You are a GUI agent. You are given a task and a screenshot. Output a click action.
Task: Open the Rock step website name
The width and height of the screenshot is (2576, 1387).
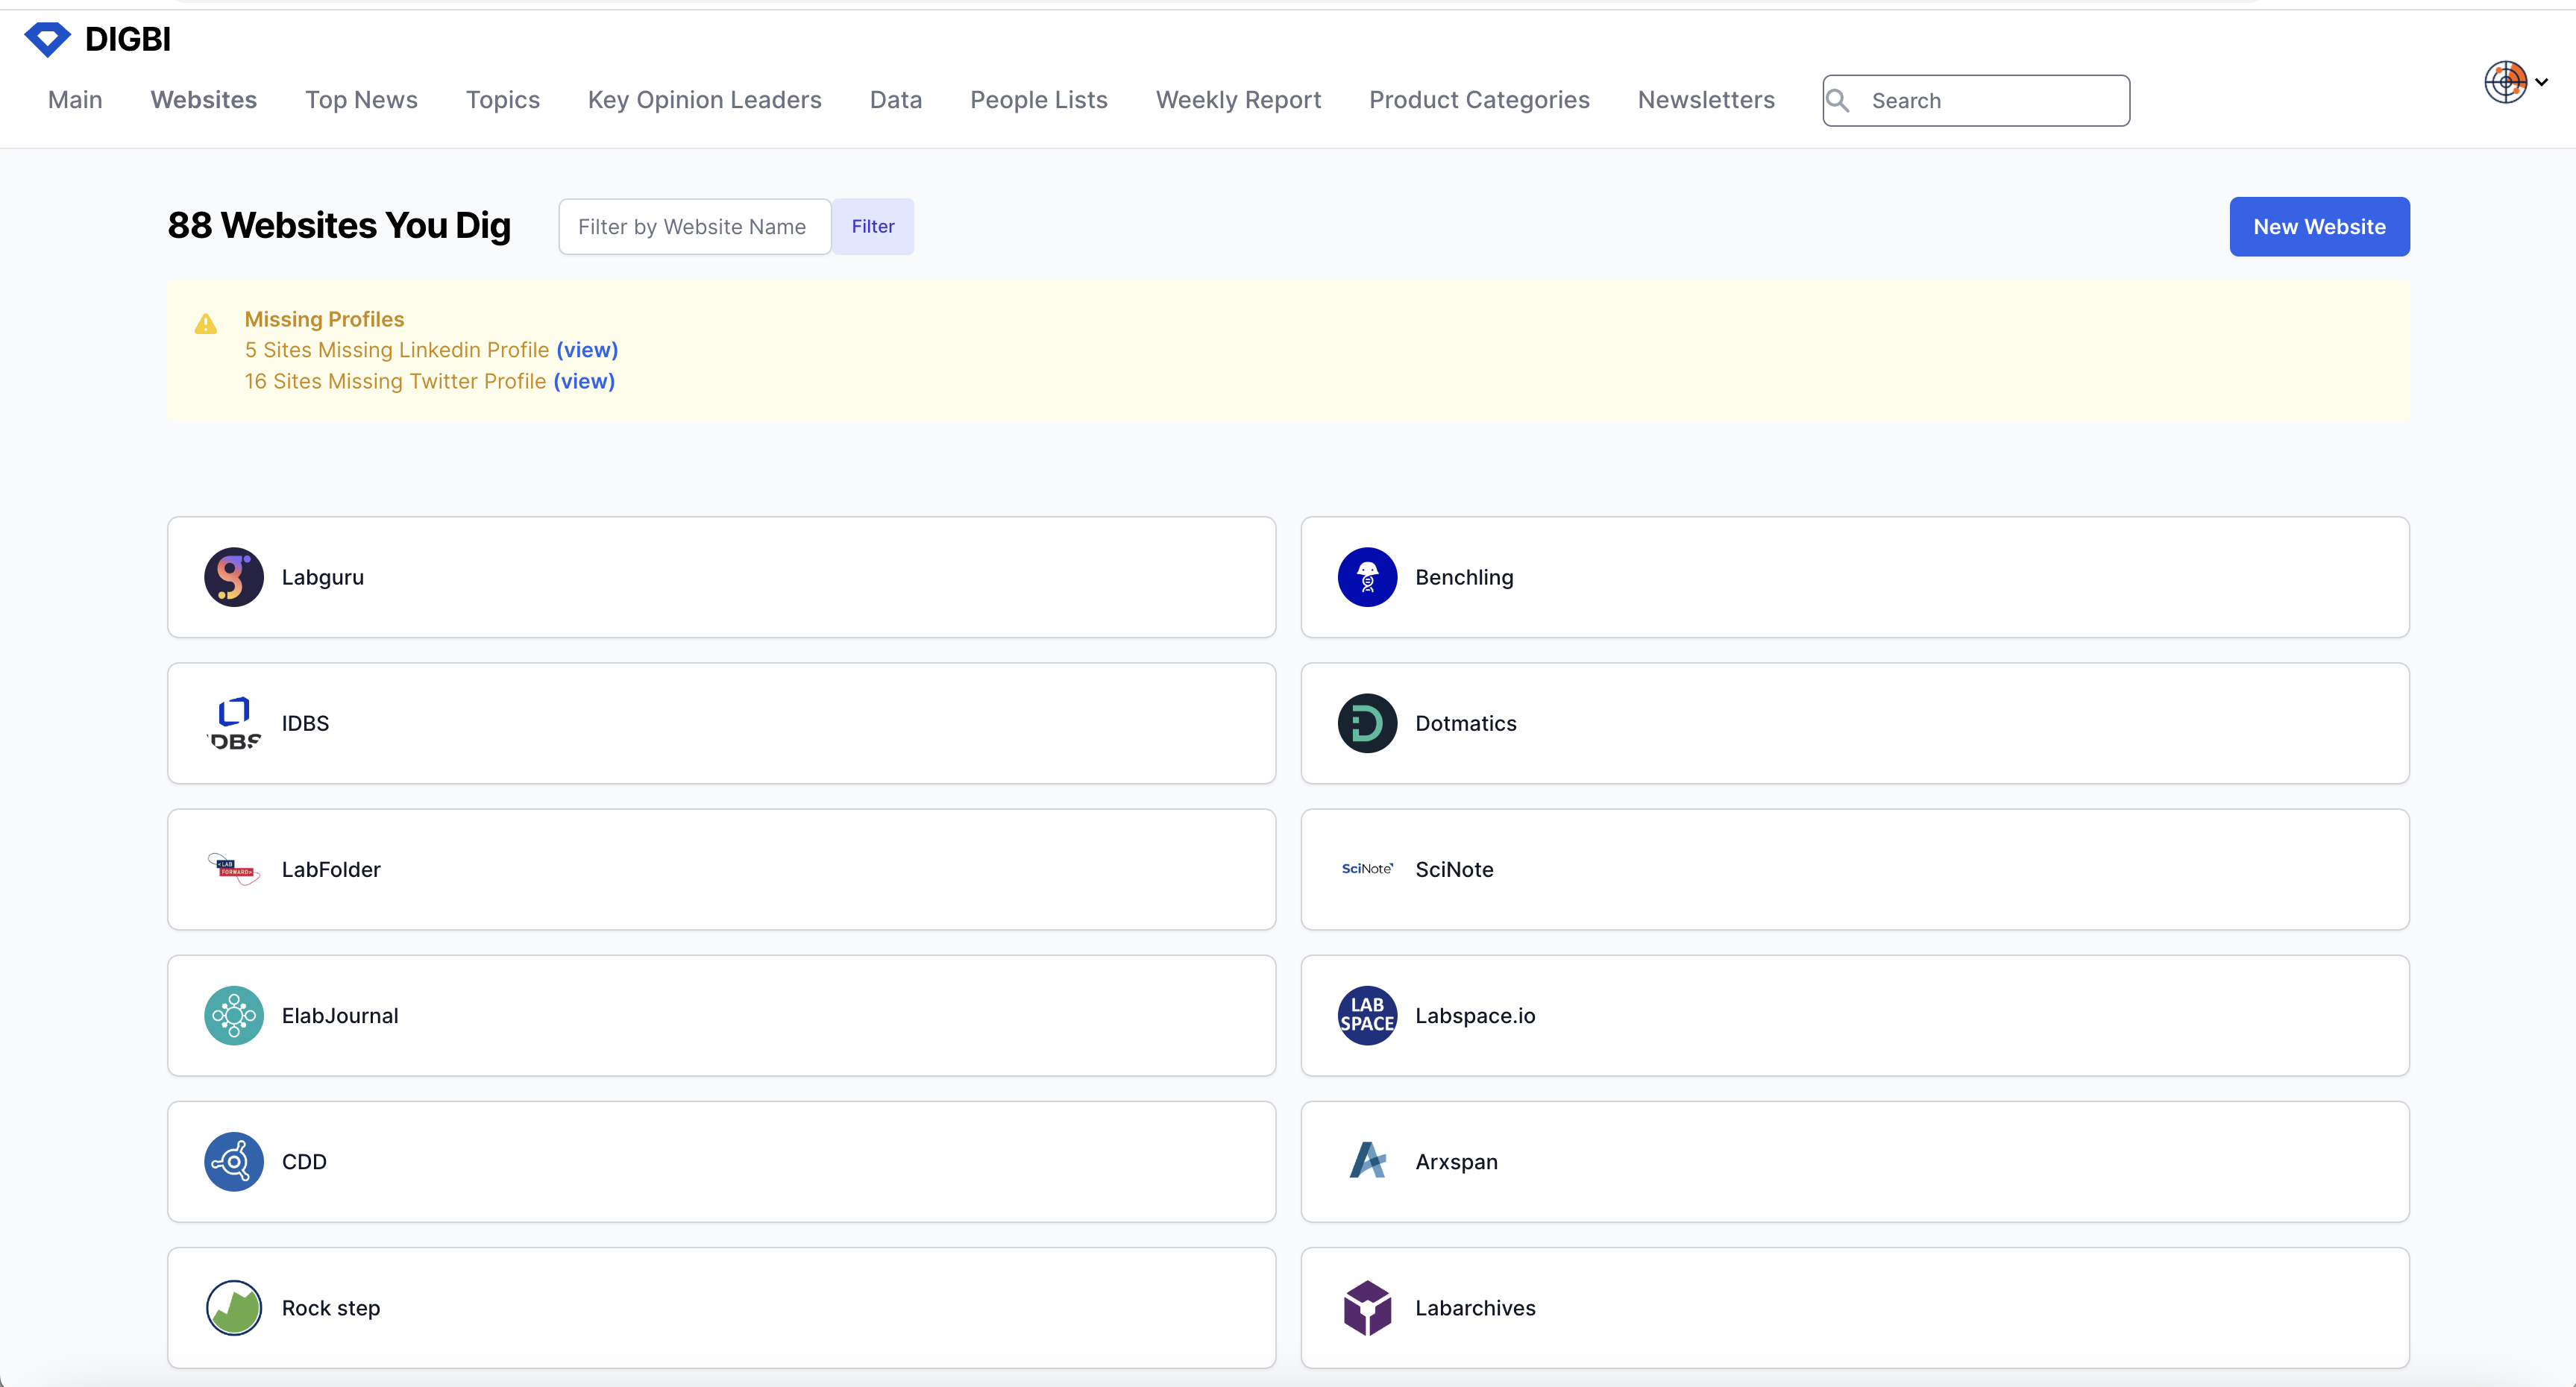click(x=331, y=1307)
